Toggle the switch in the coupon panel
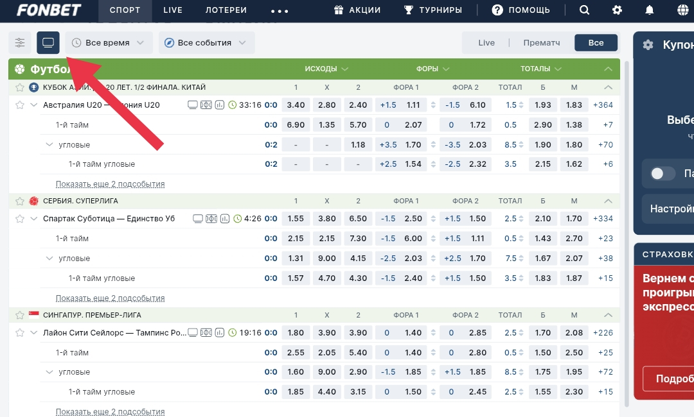This screenshot has width=694, height=417. (663, 173)
